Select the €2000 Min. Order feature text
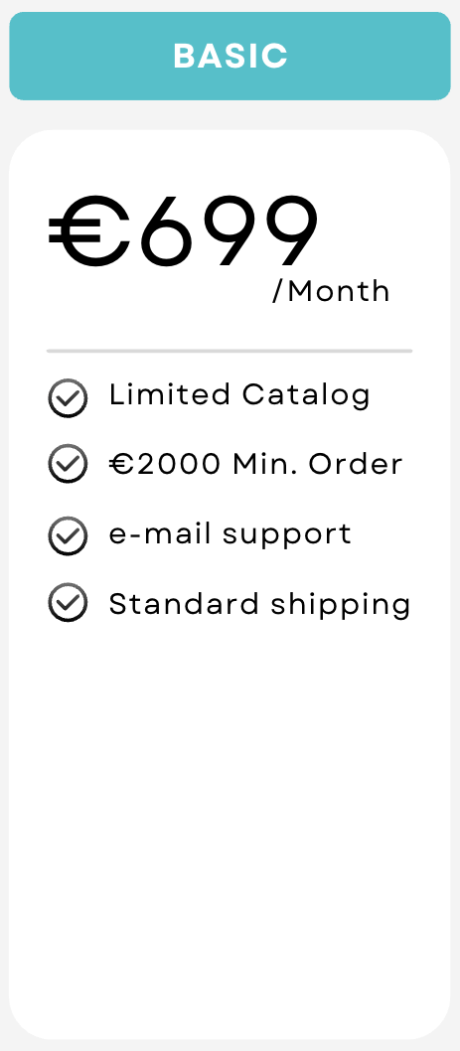 tap(255, 464)
